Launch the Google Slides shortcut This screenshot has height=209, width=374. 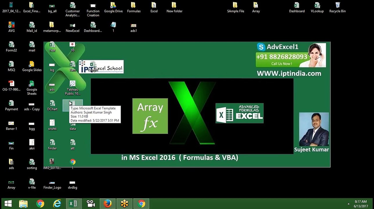coord(32,66)
